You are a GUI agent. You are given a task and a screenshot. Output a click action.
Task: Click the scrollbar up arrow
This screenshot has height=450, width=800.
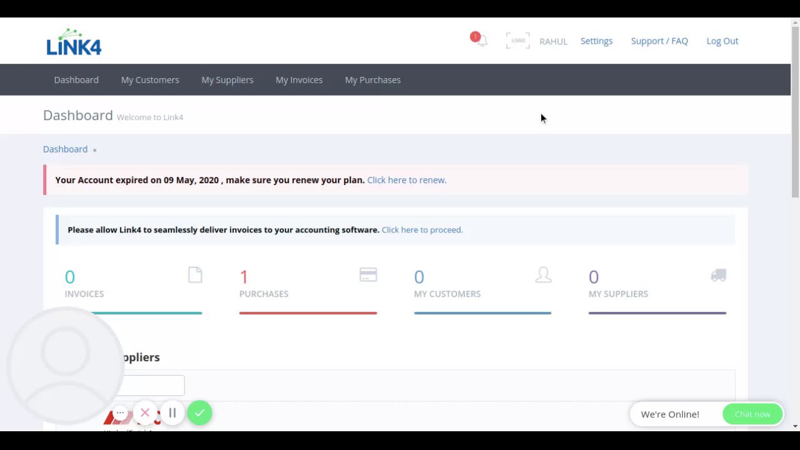click(795, 22)
